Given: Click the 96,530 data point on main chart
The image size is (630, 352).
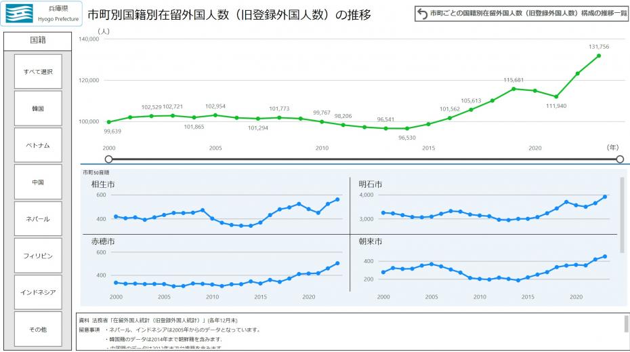Looking at the screenshot, I should click(406, 128).
